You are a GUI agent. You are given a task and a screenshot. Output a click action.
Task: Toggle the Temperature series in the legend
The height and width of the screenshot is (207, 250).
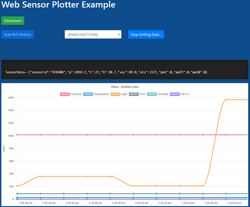pos(88,94)
